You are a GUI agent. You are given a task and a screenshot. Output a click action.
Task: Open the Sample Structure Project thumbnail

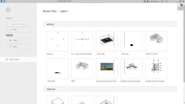point(132,68)
